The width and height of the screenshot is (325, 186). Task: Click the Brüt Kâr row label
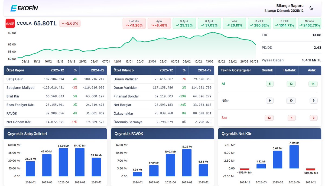pyautogui.click(x=13, y=96)
